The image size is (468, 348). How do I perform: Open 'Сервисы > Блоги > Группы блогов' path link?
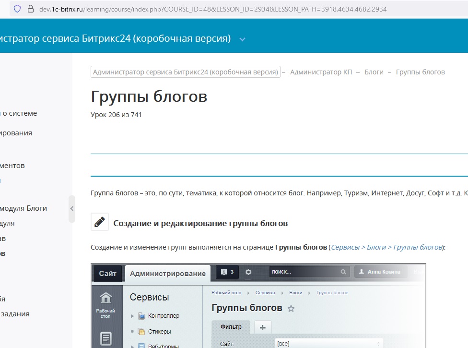pyautogui.click(x=386, y=247)
